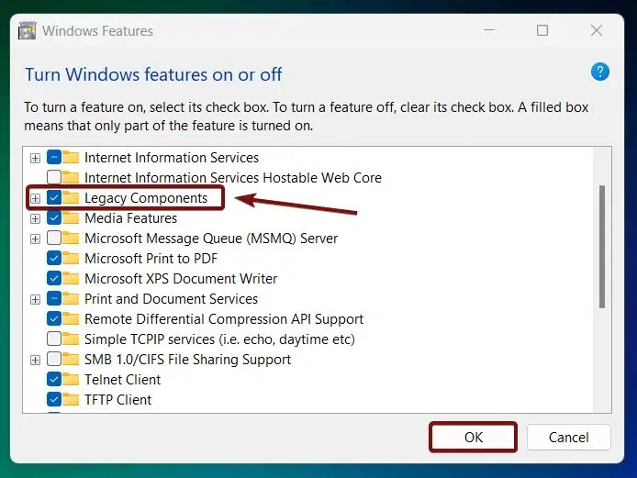Click the Legacy Components folder icon
This screenshot has width=637, height=478.
pyautogui.click(x=72, y=198)
